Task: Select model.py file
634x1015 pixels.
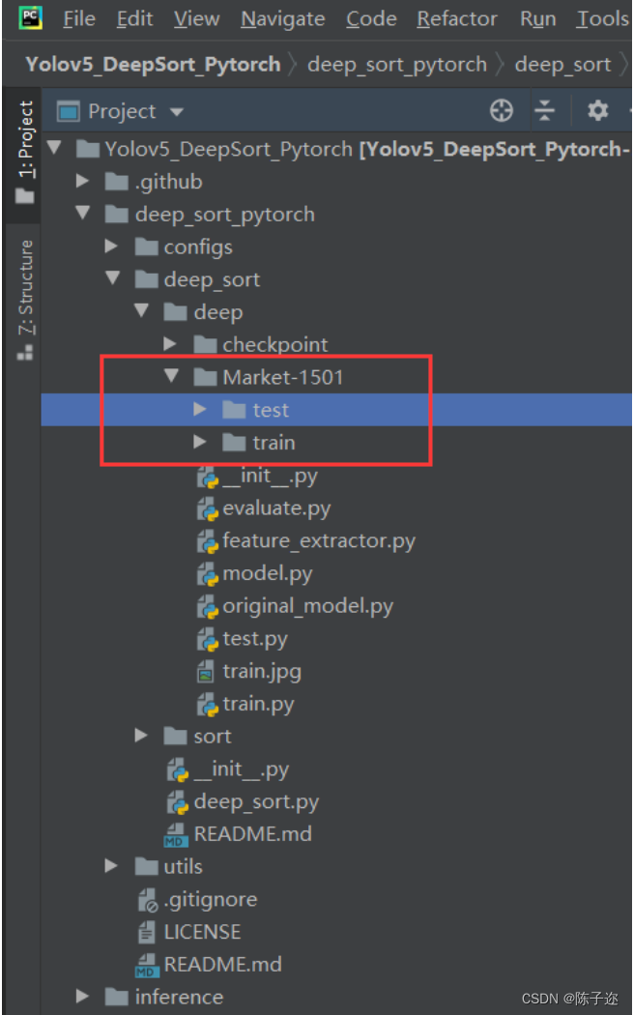Action: coord(255,573)
